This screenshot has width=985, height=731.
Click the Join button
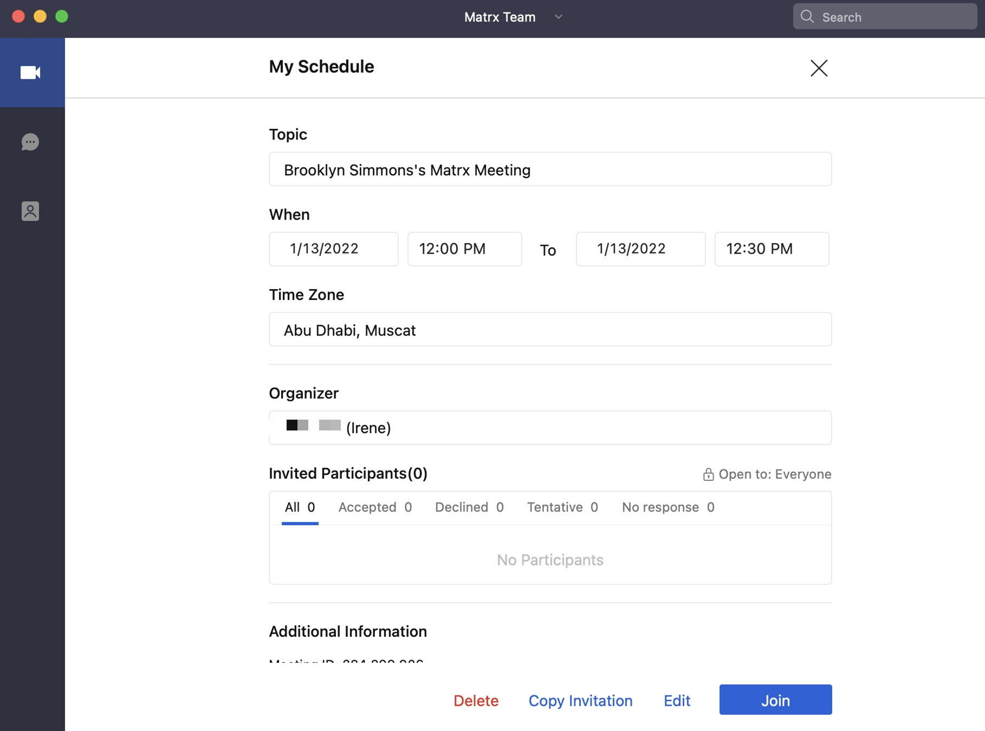coord(775,700)
